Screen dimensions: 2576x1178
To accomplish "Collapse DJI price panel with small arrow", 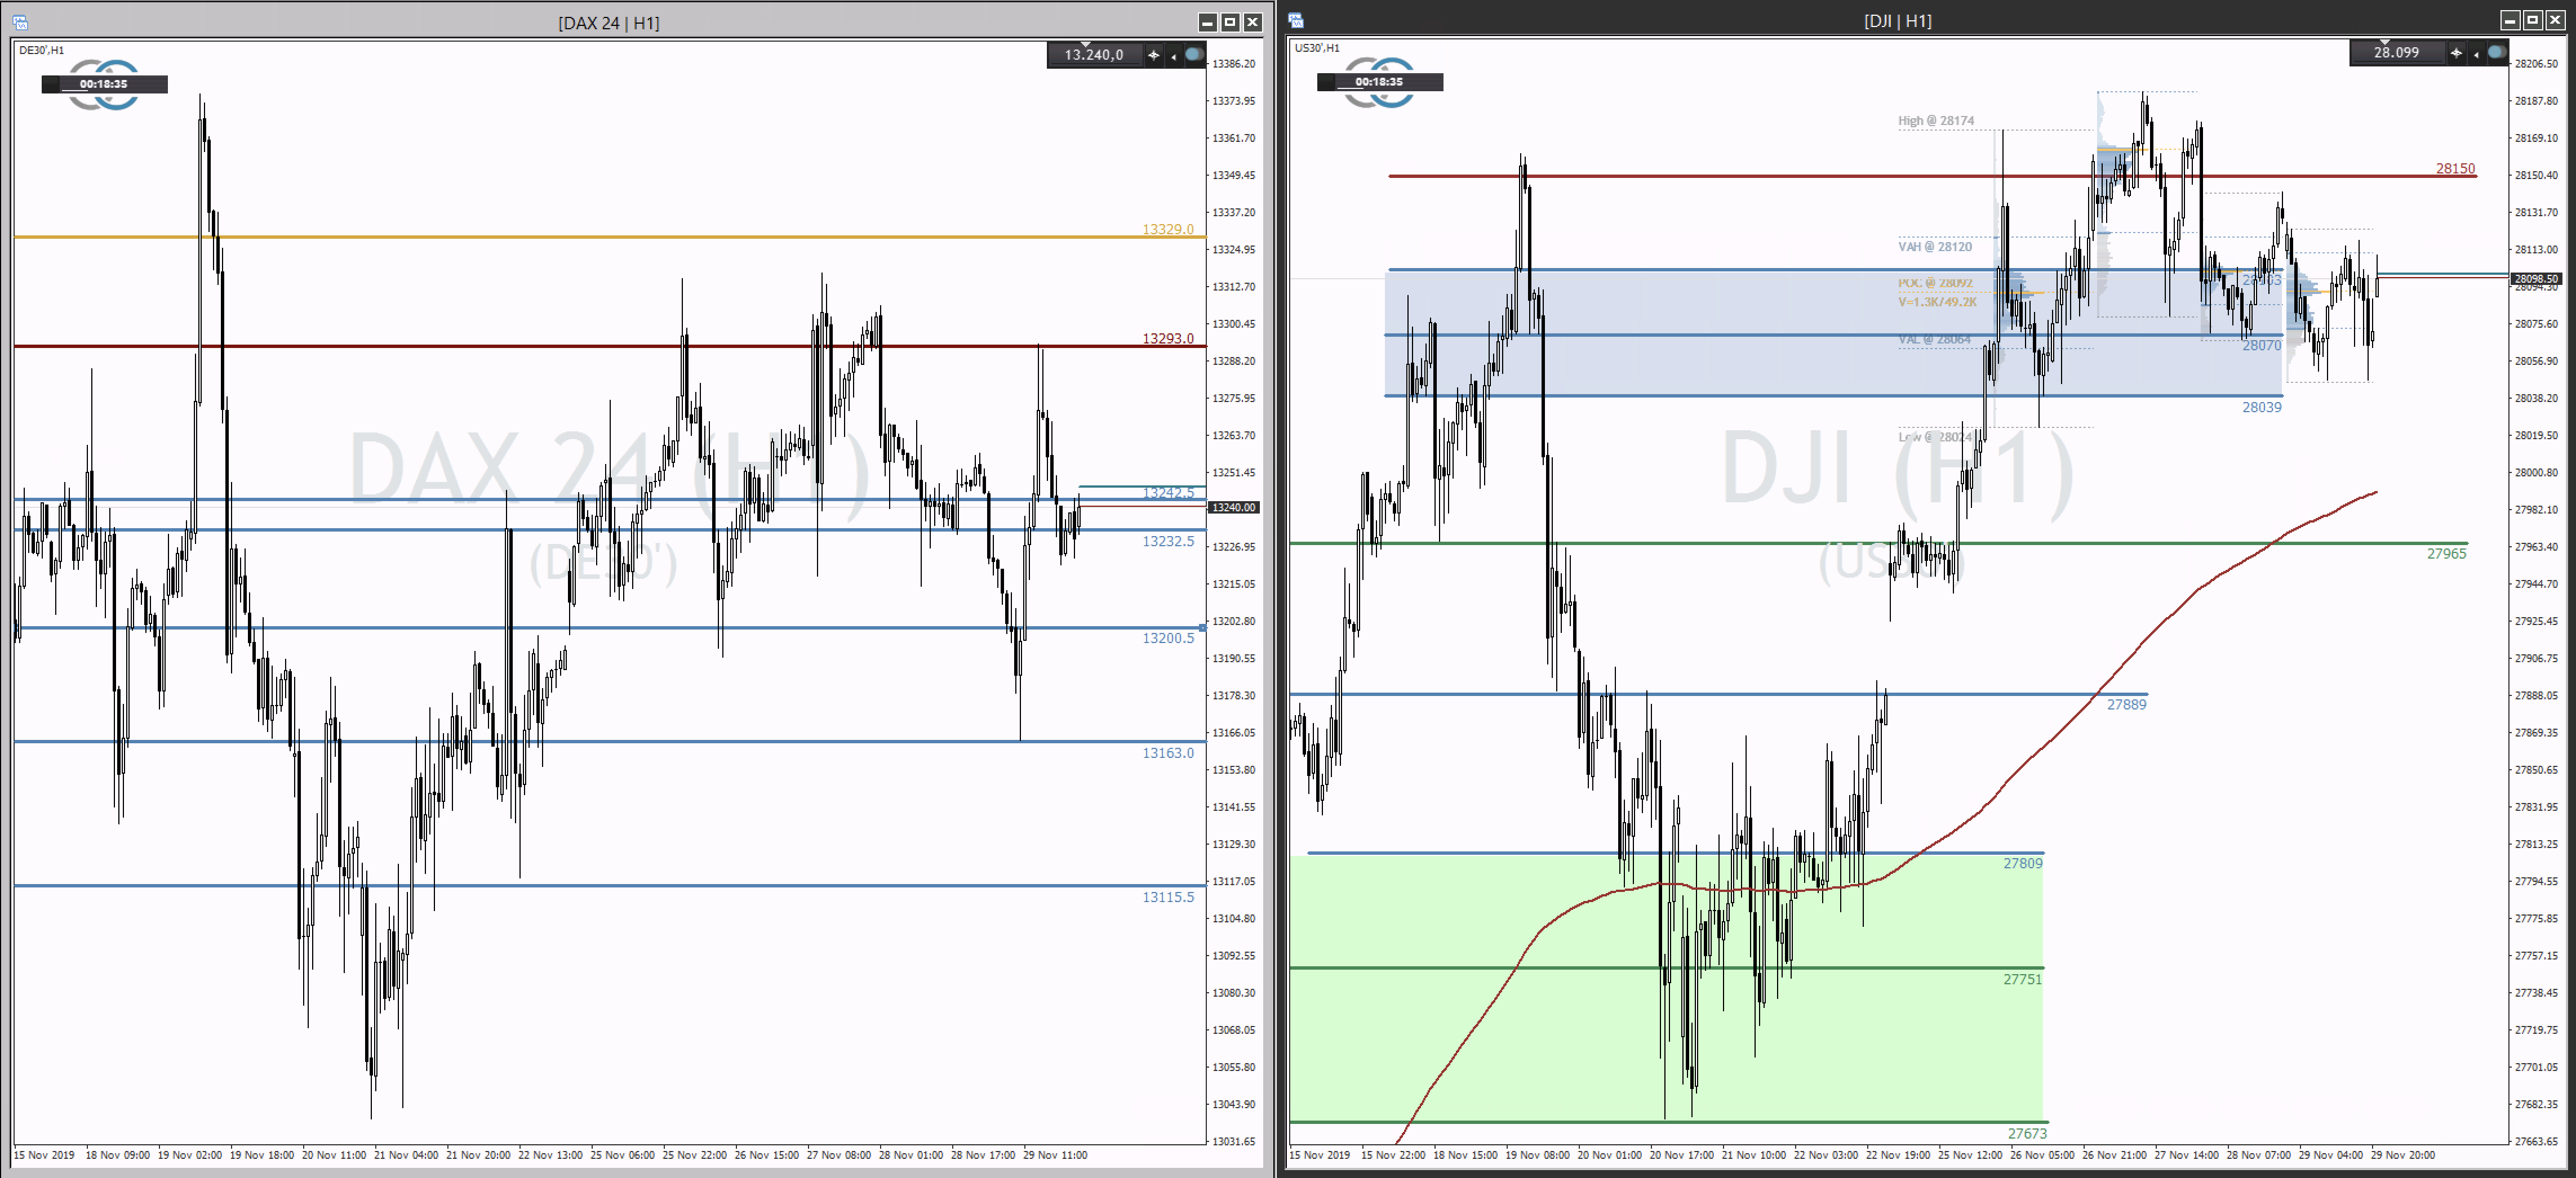I will [2476, 55].
